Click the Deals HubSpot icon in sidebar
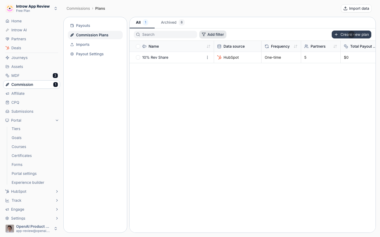This screenshot has height=237, width=380. (x=7, y=48)
